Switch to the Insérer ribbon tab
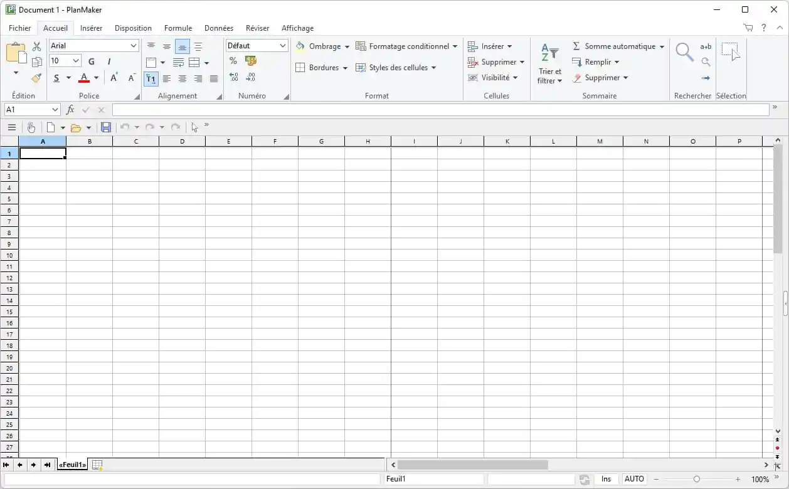 point(92,28)
